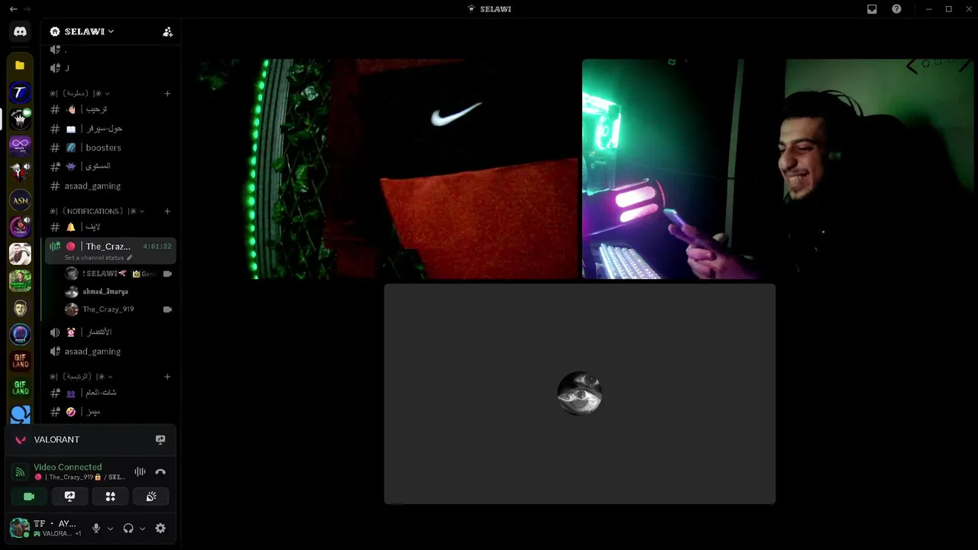Expand microphone input options chevron
This screenshot has height=550, width=978.
(x=110, y=528)
